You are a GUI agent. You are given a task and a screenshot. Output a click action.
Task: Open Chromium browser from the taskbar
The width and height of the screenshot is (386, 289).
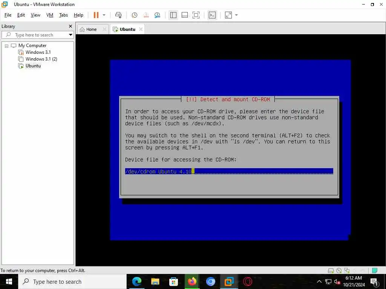(210, 281)
